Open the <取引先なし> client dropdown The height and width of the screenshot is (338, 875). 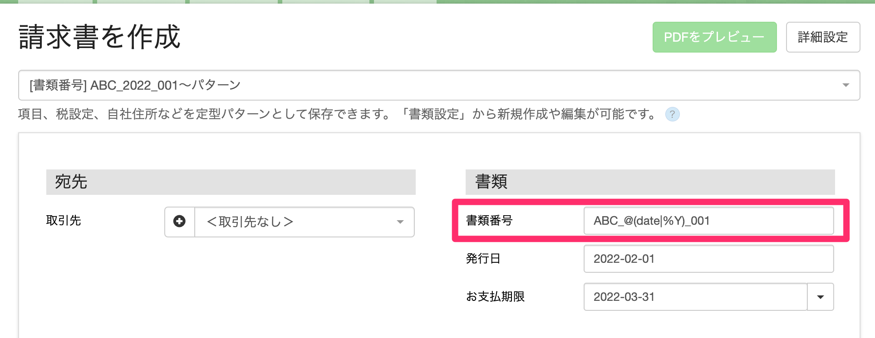tap(295, 222)
